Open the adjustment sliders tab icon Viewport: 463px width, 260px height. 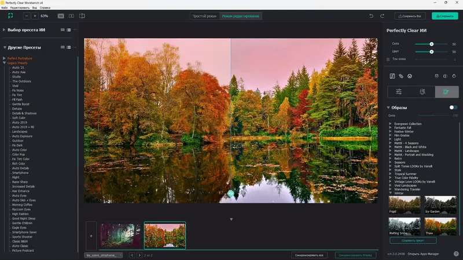[x=399, y=92]
